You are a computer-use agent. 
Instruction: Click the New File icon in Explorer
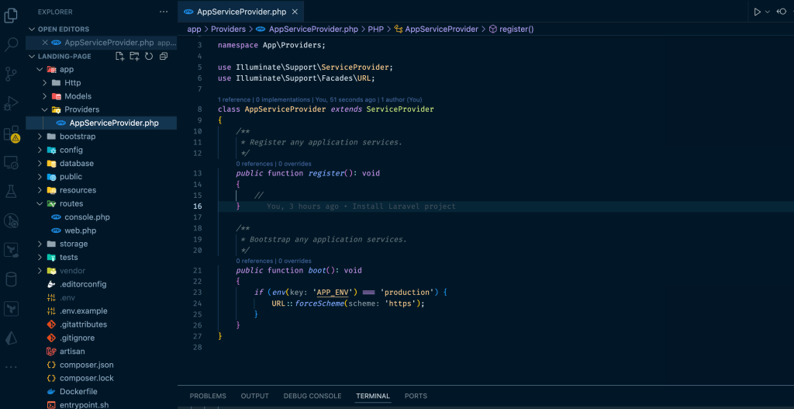coord(119,57)
